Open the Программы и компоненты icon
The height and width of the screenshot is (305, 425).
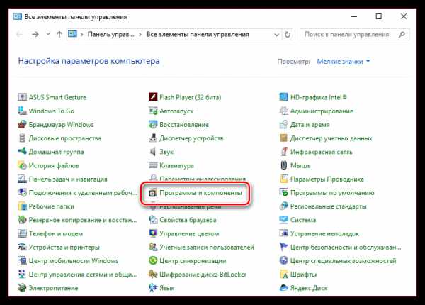(153, 193)
